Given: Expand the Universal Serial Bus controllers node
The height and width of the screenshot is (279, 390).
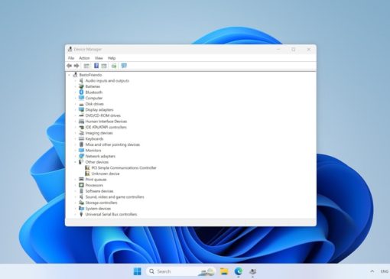Looking at the screenshot, I should [x=75, y=214].
